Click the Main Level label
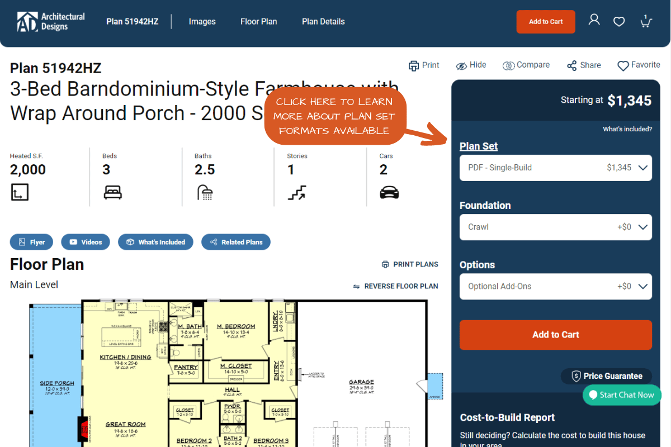The width and height of the screenshot is (671, 447). tap(34, 284)
